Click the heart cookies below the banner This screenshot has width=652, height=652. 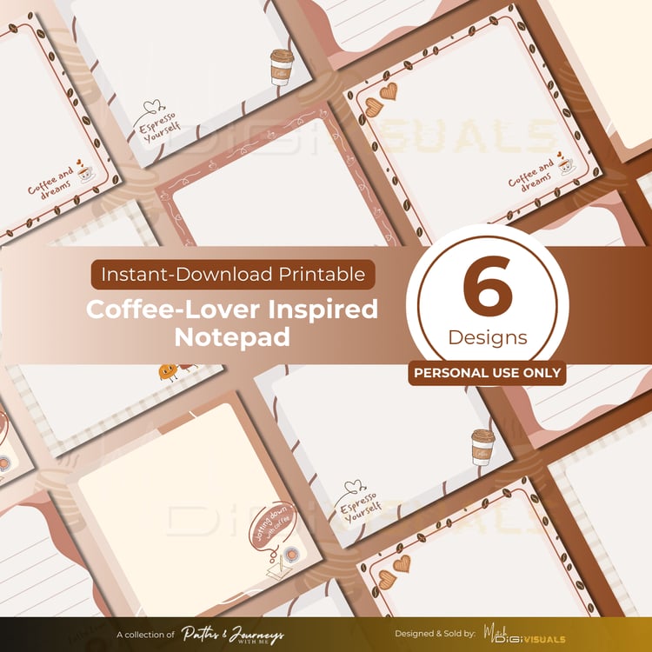(394, 572)
